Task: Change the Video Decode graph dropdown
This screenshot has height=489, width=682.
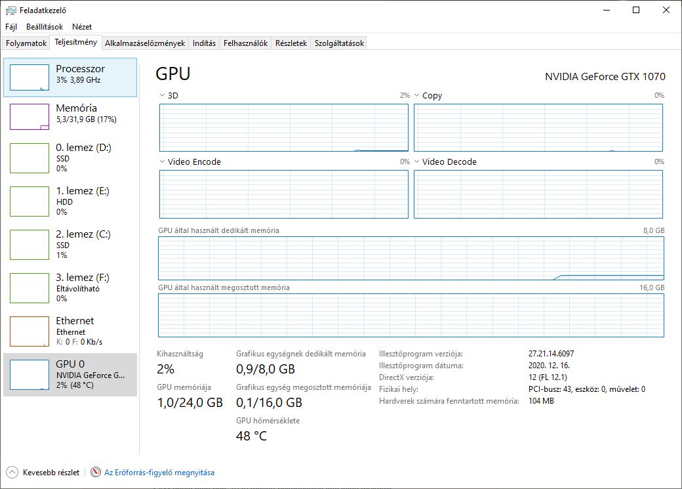Action: tap(417, 162)
